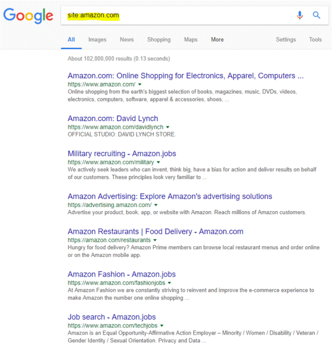Open the Shopping results tab
Viewport: 332px width, 356px height.
(x=159, y=40)
